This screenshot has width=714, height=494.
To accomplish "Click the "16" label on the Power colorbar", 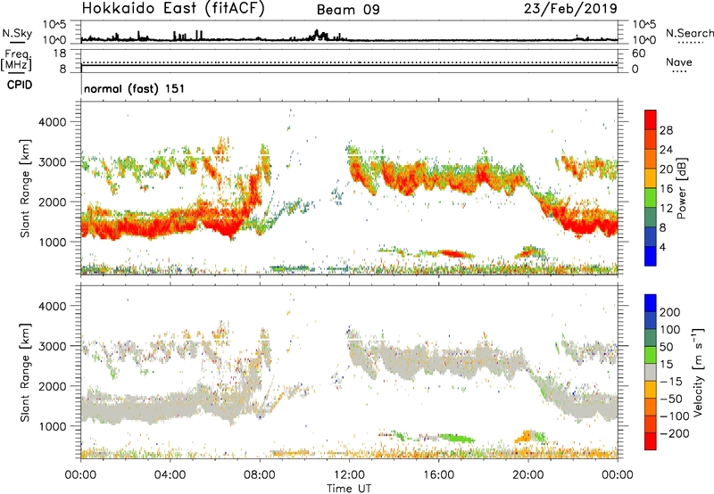I will [x=666, y=189].
